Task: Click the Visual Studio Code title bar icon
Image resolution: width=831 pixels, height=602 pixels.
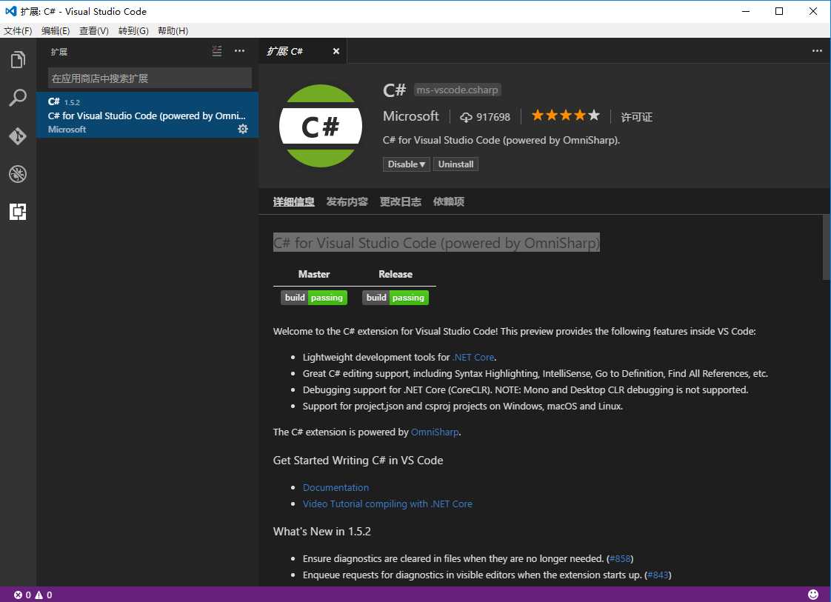Action: click(10, 11)
